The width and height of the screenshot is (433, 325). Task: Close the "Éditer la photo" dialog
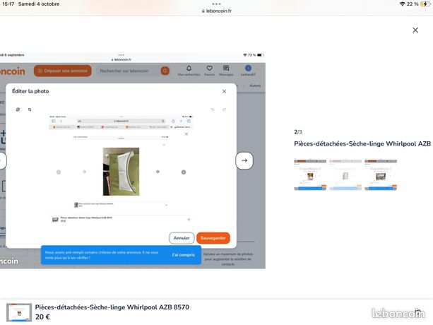pos(224,91)
